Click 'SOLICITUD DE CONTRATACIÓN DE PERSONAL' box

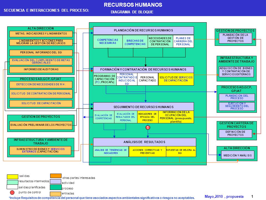click(x=41, y=94)
